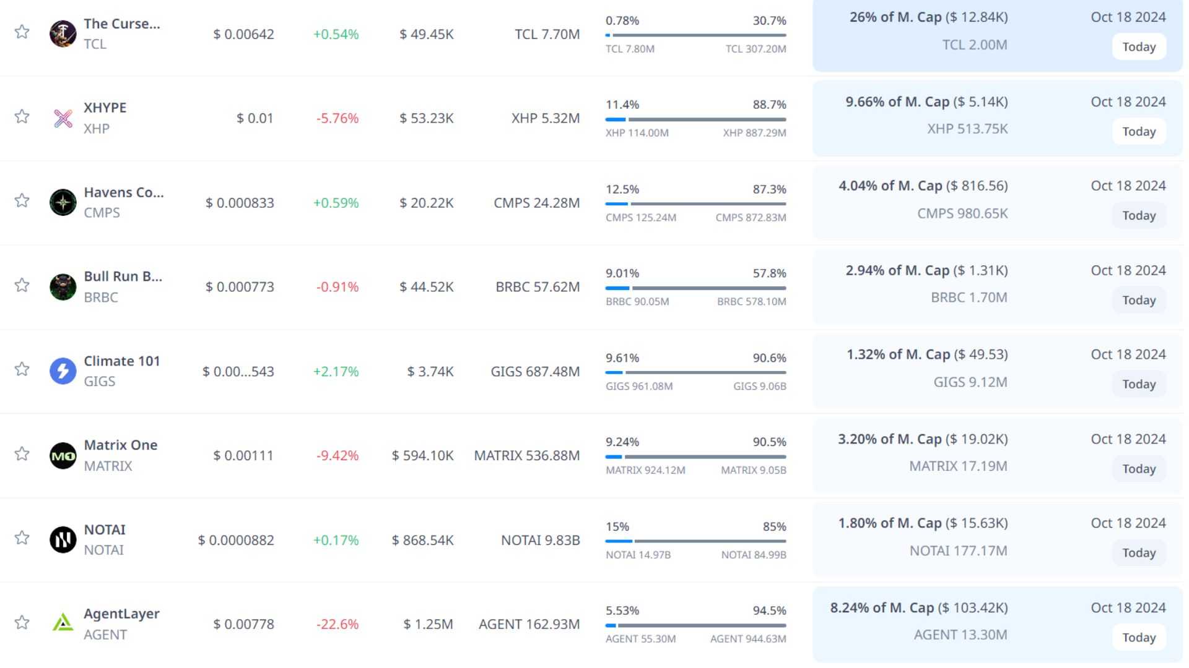Screen dimensions: 1189x668
Task: Open the NOTAI token name link
Action: point(105,529)
